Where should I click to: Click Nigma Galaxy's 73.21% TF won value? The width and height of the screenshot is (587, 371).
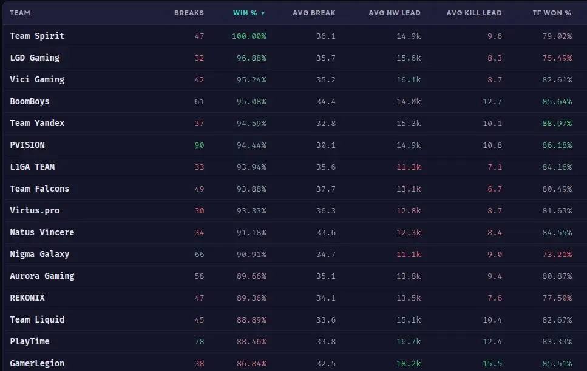(x=557, y=255)
